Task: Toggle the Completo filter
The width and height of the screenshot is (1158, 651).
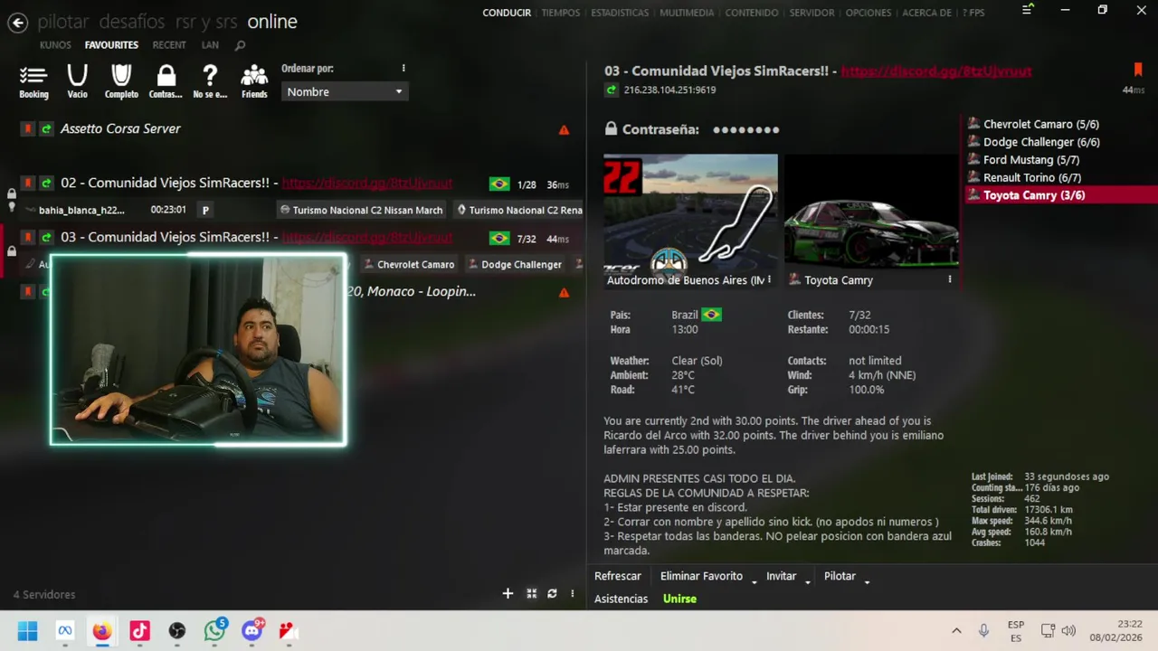Action: (x=121, y=81)
